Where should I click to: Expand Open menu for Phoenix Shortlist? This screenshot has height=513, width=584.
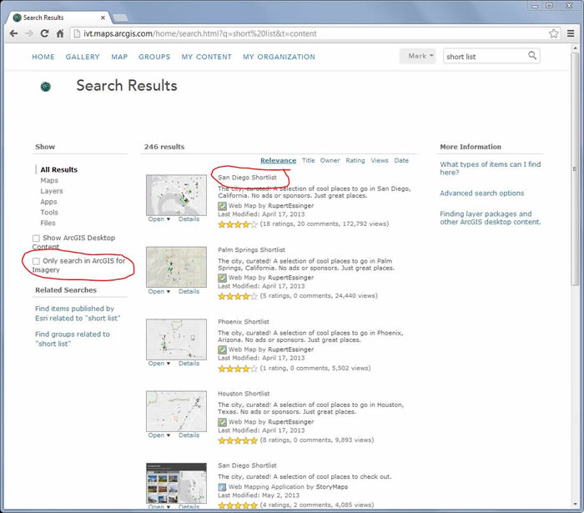point(159,363)
